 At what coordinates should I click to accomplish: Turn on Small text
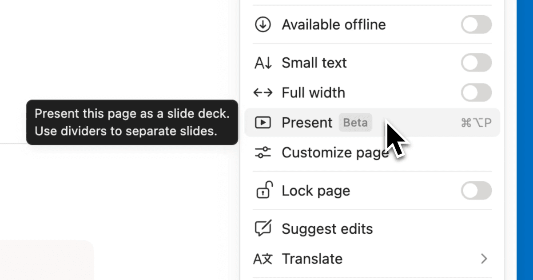coord(476,63)
